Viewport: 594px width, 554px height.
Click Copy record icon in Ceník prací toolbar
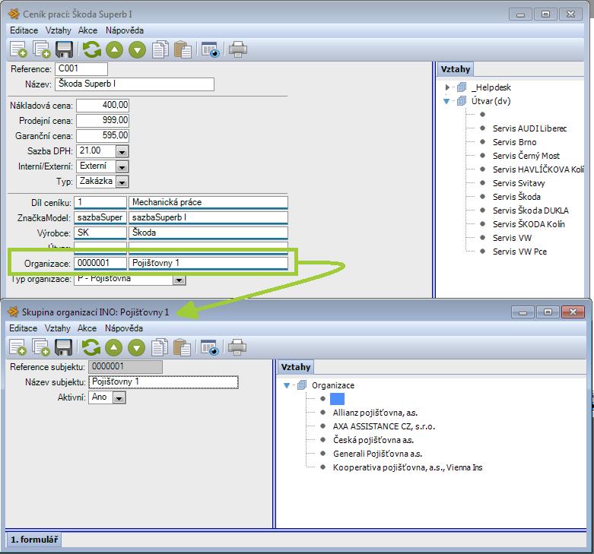point(41,49)
